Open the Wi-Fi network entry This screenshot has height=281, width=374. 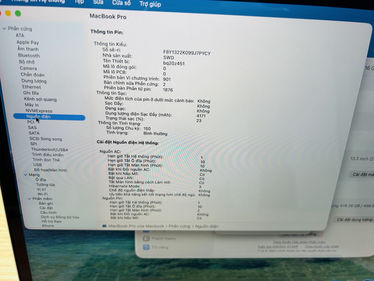[x=43, y=194]
